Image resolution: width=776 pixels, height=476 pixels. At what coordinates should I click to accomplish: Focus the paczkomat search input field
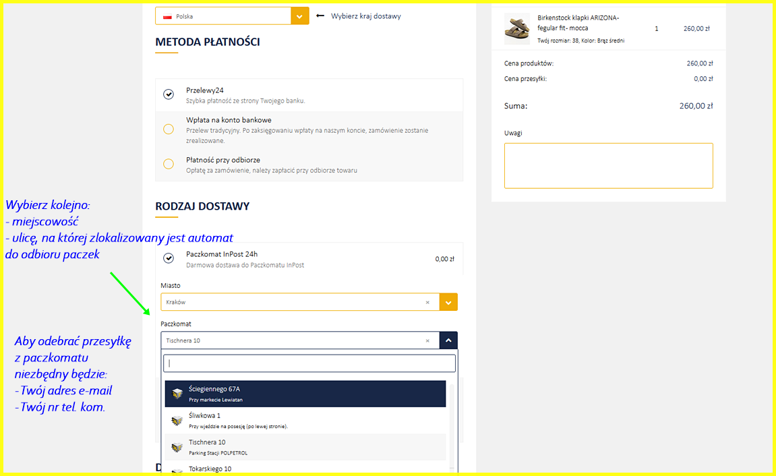[309, 363]
